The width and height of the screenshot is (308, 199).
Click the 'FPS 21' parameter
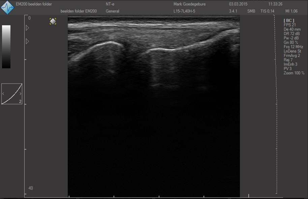click(x=289, y=25)
